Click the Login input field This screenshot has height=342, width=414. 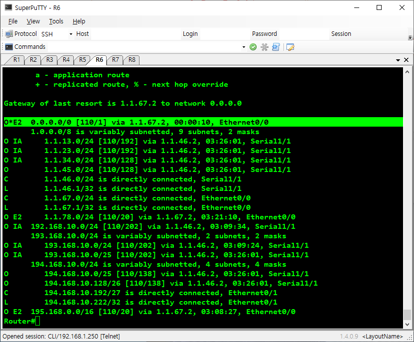coord(225,34)
